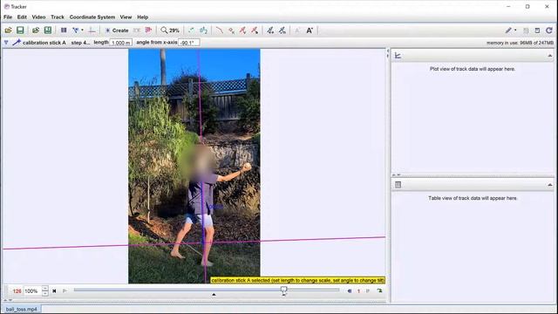Step back one frame
This screenshot has height=314, width=558.
point(350,290)
